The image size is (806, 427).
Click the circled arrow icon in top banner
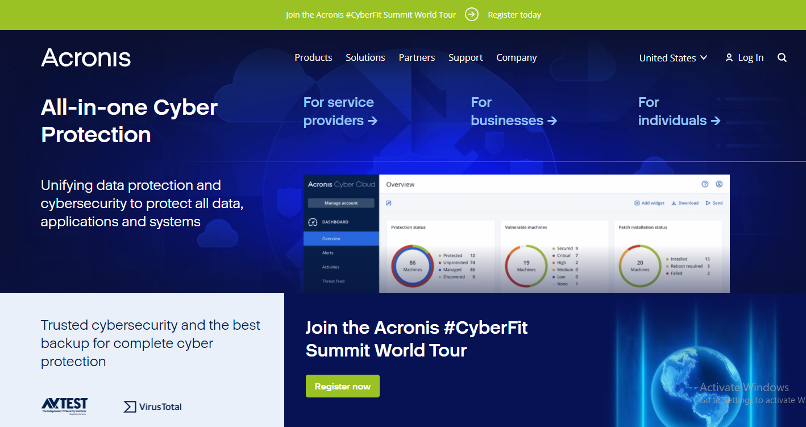click(472, 15)
